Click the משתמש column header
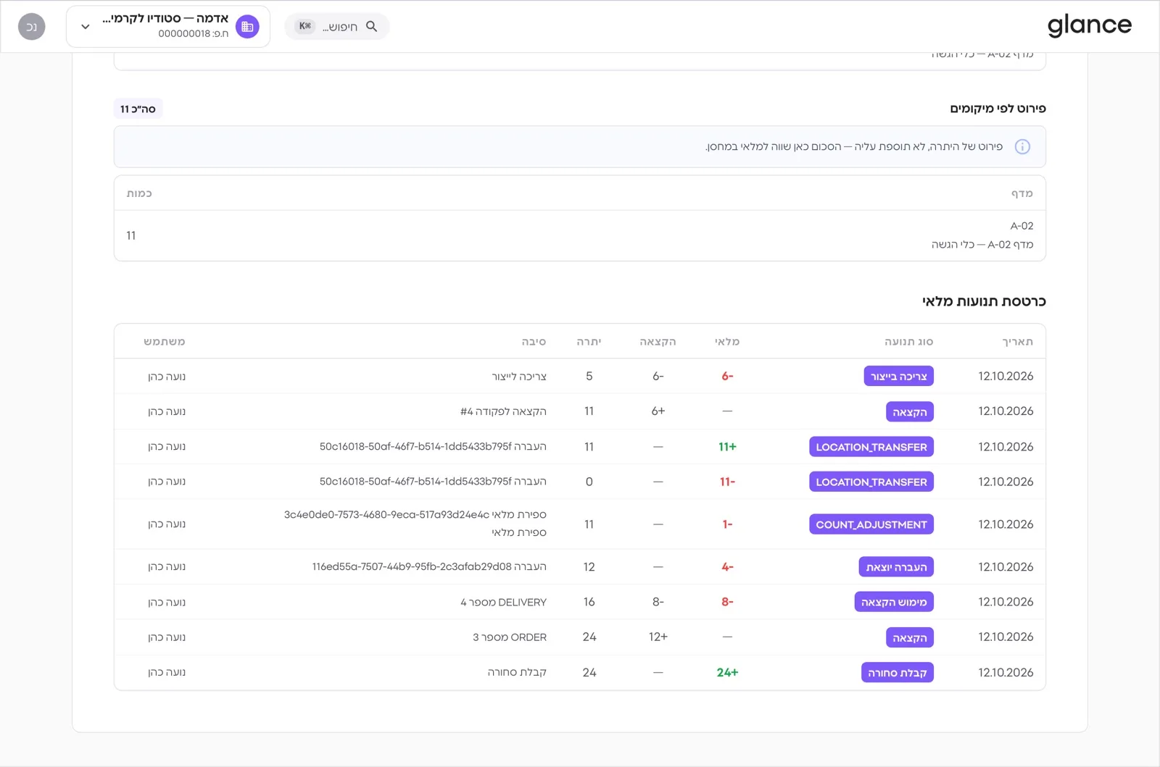 pyautogui.click(x=165, y=342)
